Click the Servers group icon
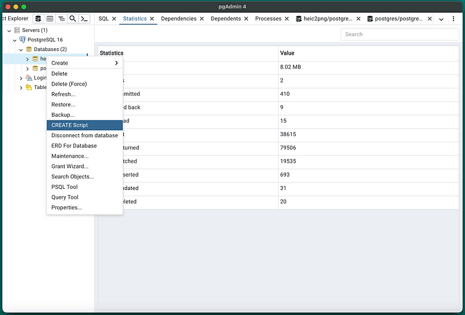This screenshot has width=465, height=315. tap(17, 30)
